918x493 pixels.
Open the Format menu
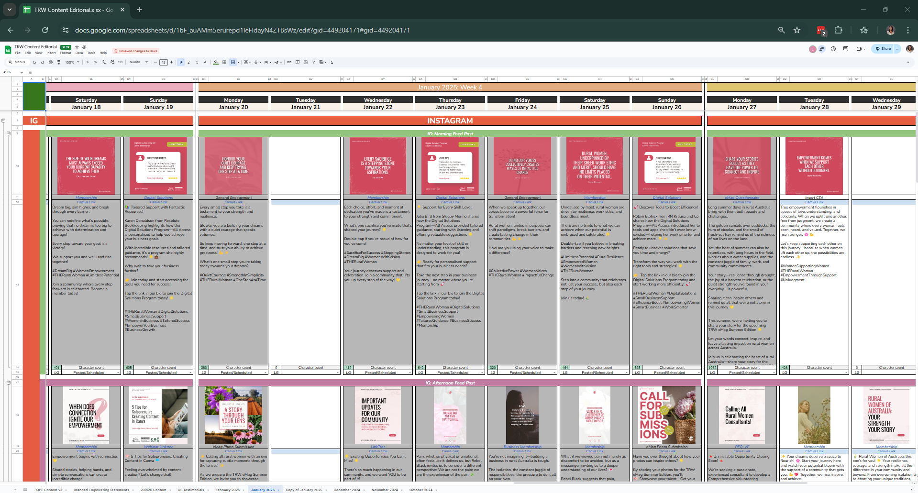[66, 53]
